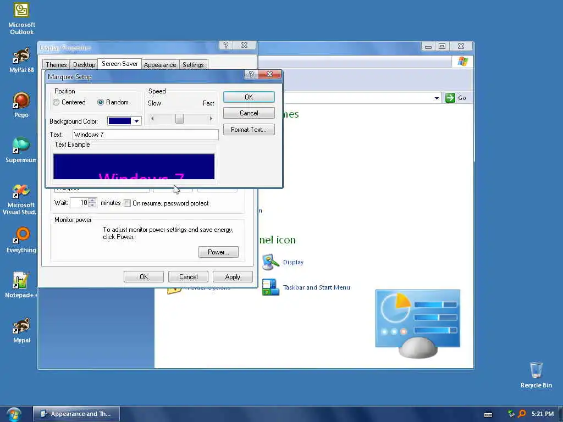Expand the Control Panel address bar dropdown
This screenshot has width=563, height=422.
tap(437, 98)
